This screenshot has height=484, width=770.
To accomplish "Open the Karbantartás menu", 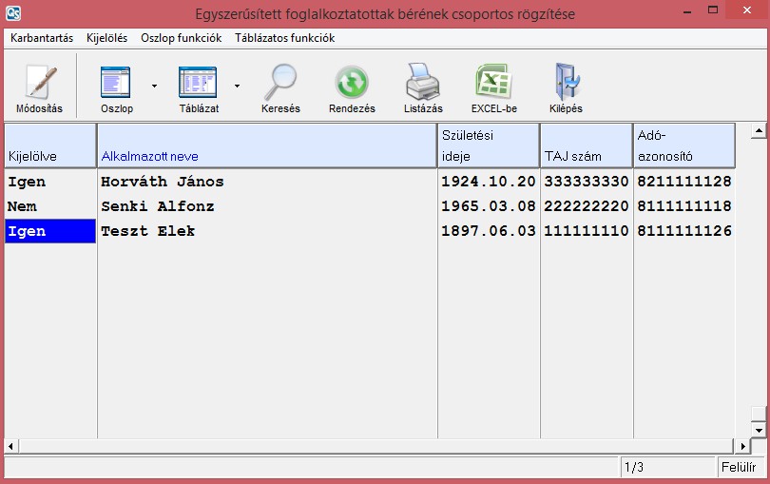I will [x=42, y=38].
